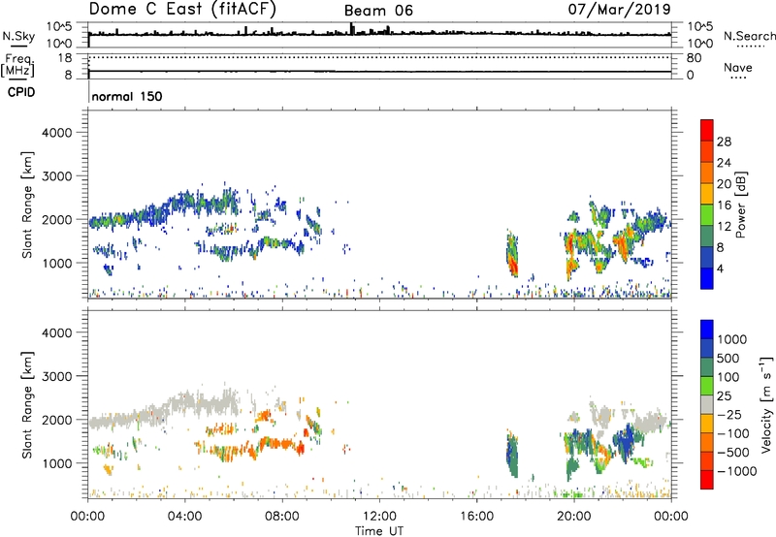
Task: Click the 'Velocity [m s⁻¹]' colorbar title
Action: (766, 404)
